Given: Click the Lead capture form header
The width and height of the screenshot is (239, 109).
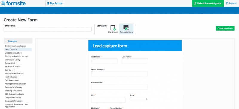Looking at the screenshot, I should click(x=135, y=46).
